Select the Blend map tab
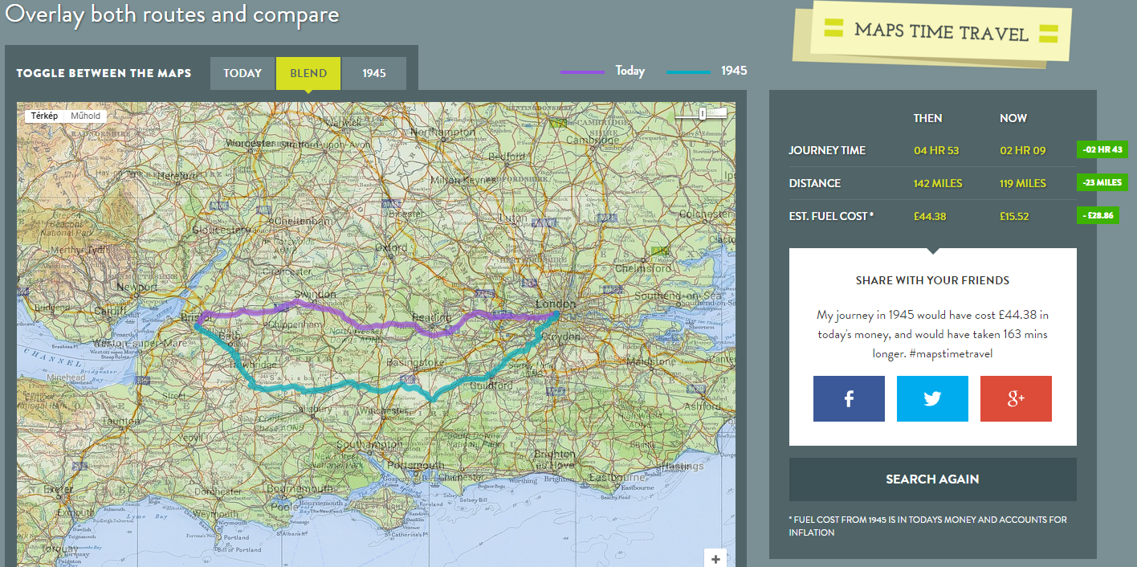1137x567 pixels. [308, 73]
